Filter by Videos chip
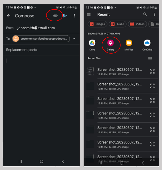The width and height of the screenshot is (162, 170). click(137, 24)
